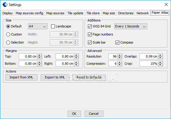This screenshot has width=171, height=119.
Task: Close the Settings window
Action: tap(166, 4)
